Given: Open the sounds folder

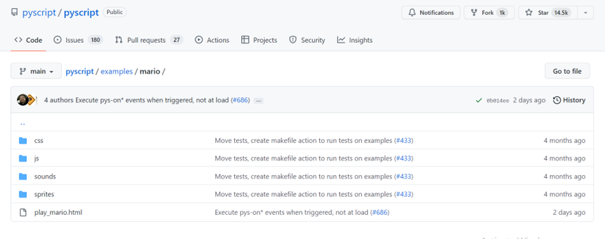Looking at the screenshot, I should click(x=45, y=177).
